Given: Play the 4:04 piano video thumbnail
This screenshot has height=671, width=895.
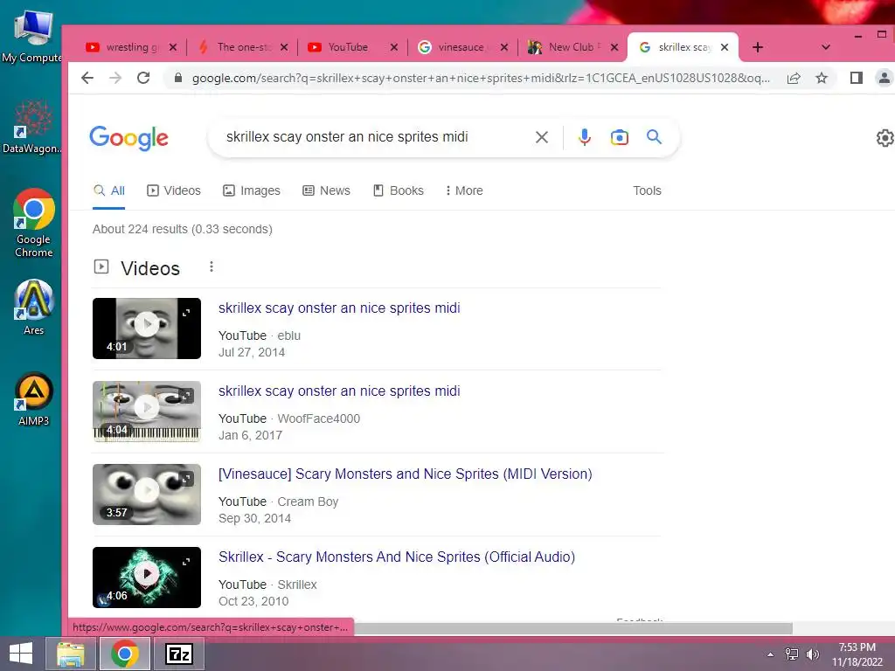Looking at the screenshot, I should coord(147,412).
